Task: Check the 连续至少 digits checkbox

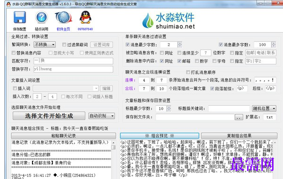Action: [179, 53]
